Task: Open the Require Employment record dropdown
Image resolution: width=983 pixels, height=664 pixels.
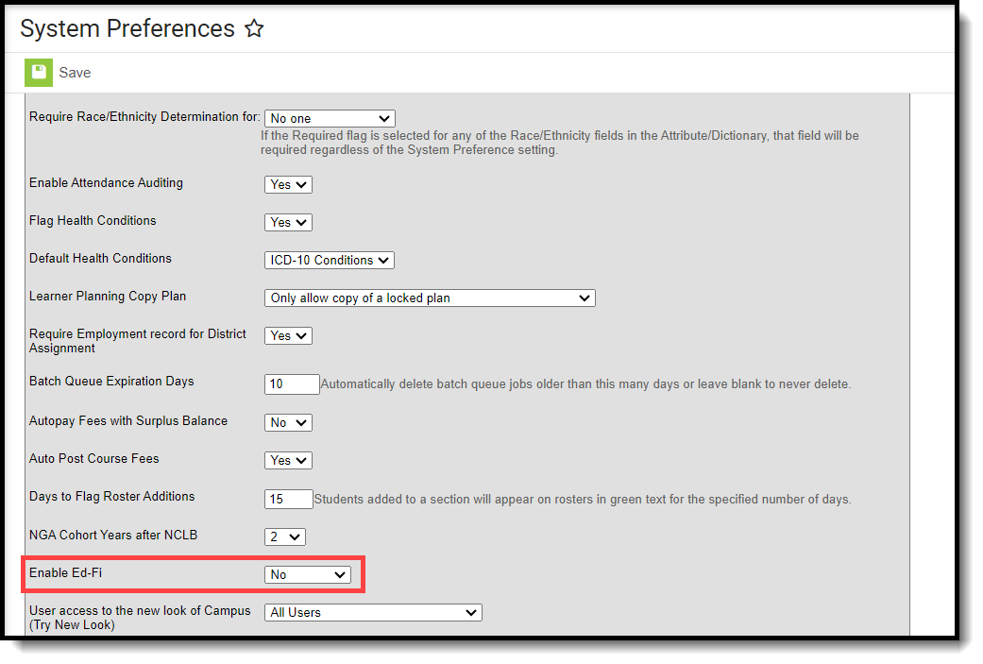Action: pos(288,335)
